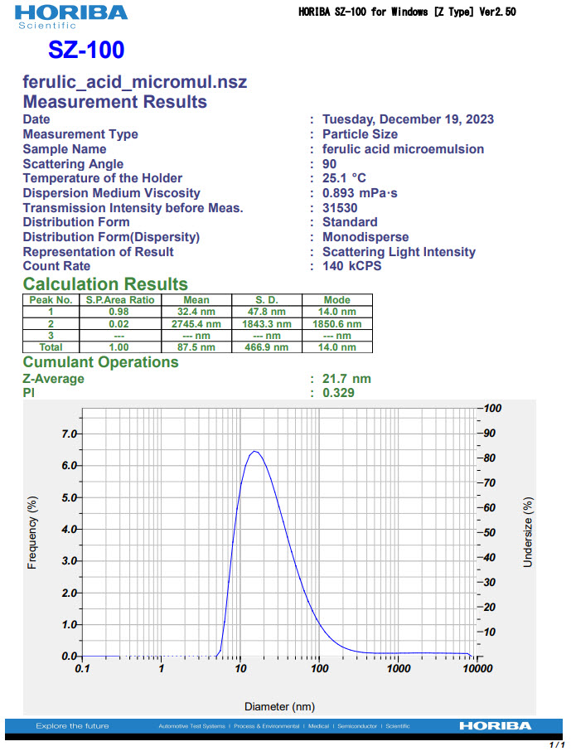Select the Undersize (%) axis title

pos(528,532)
